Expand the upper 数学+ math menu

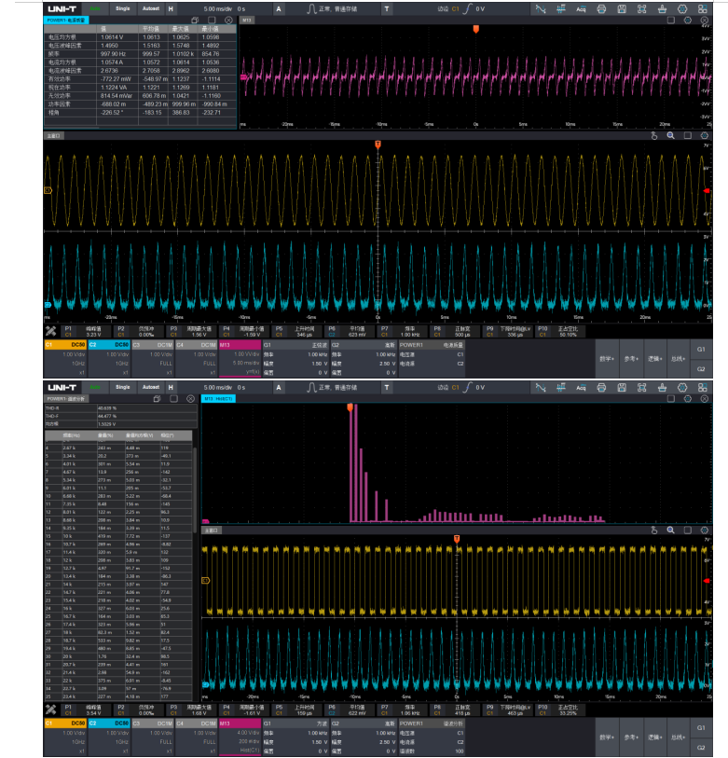pyautogui.click(x=606, y=357)
